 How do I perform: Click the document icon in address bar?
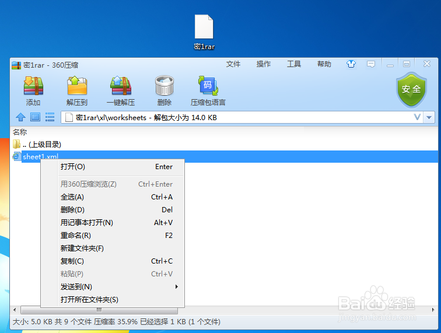pyautogui.click(x=69, y=117)
